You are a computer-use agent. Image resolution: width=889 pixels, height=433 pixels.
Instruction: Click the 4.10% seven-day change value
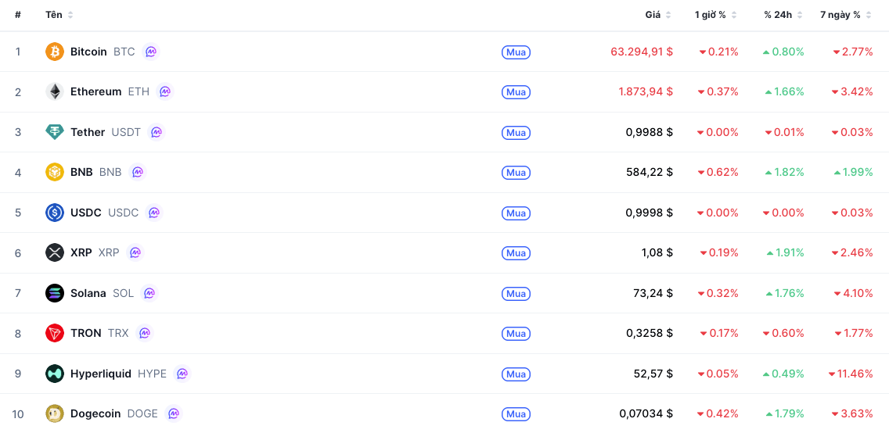tap(853, 293)
